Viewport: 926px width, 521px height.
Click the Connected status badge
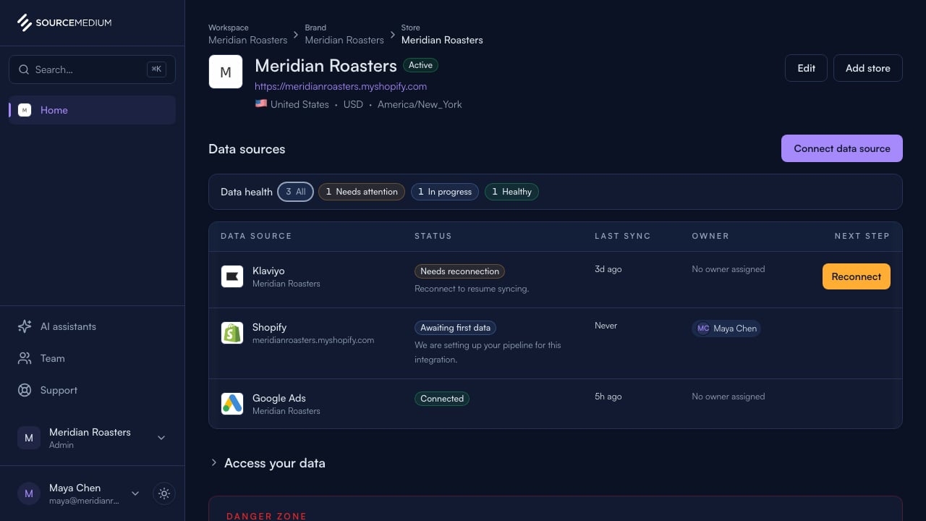point(442,399)
